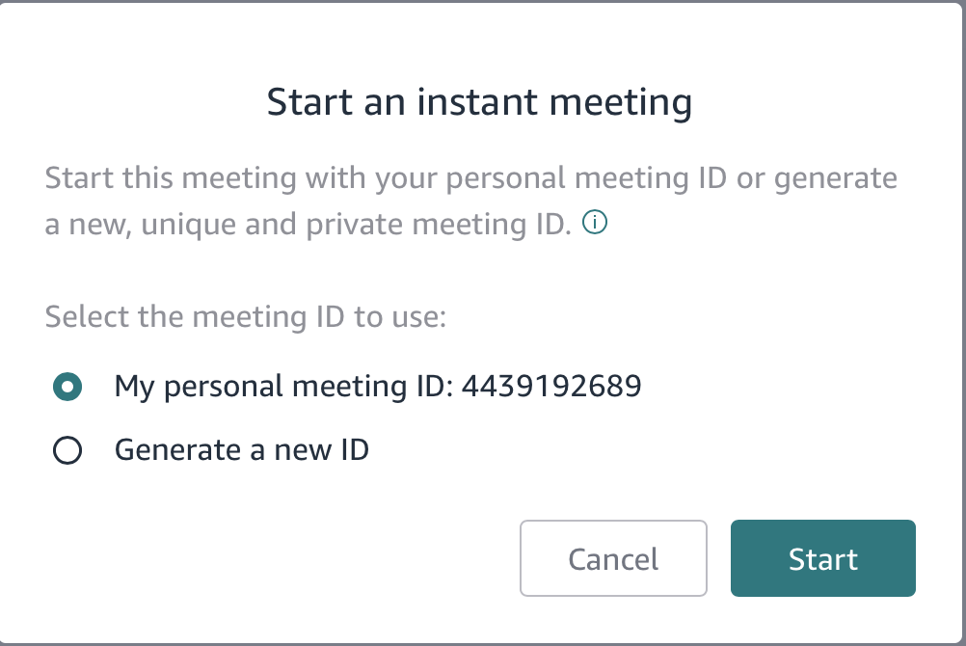Image resolution: width=966 pixels, height=646 pixels.
Task: Select the Generate a new ID radio button
Action: pos(66,449)
